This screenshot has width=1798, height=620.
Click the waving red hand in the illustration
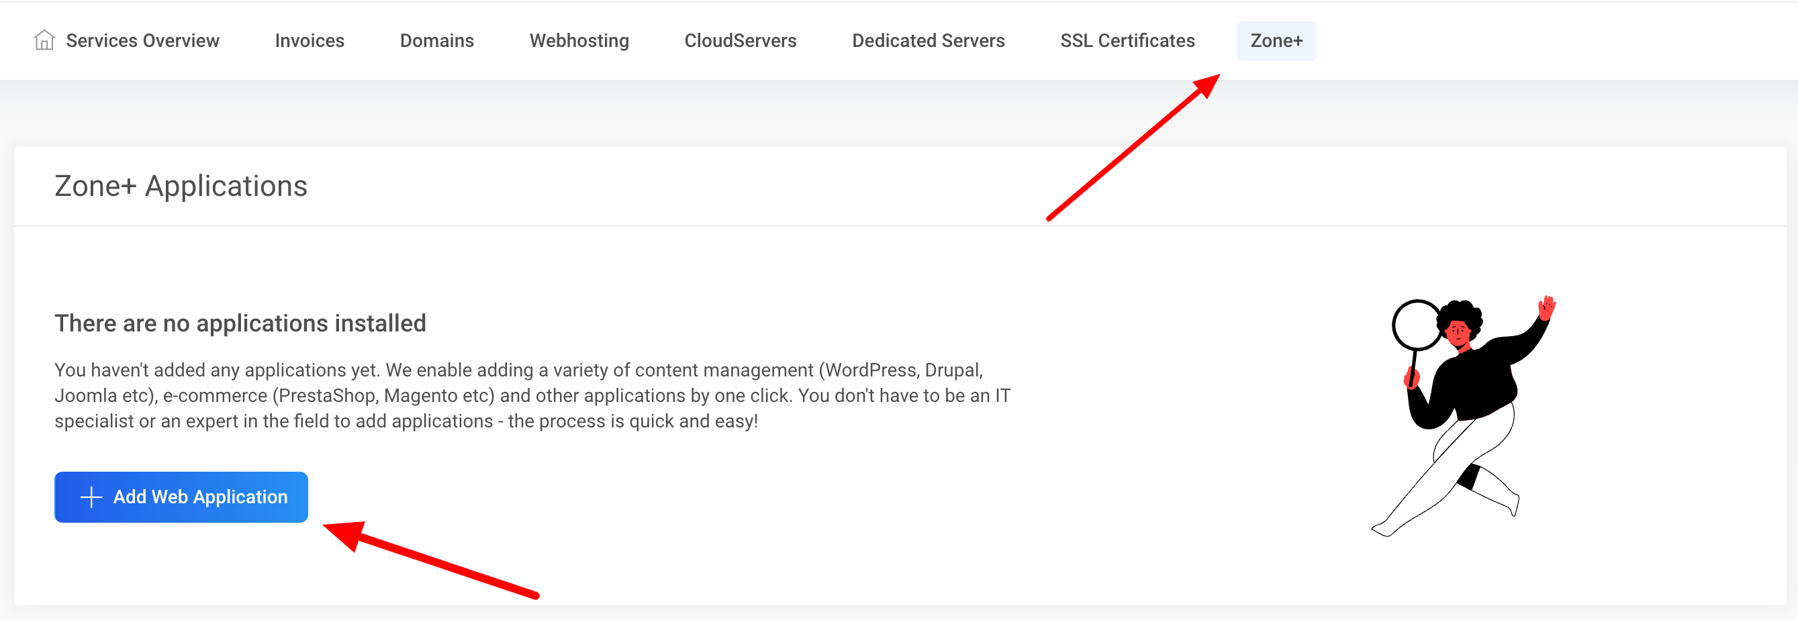coord(1547,307)
